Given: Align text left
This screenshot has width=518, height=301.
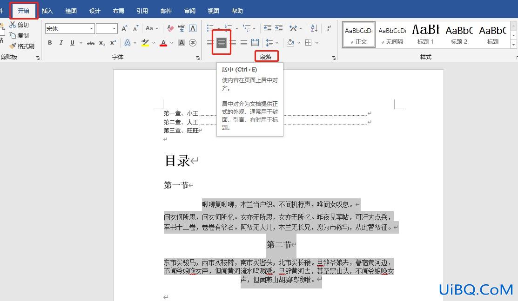Looking at the screenshot, I should (x=210, y=43).
